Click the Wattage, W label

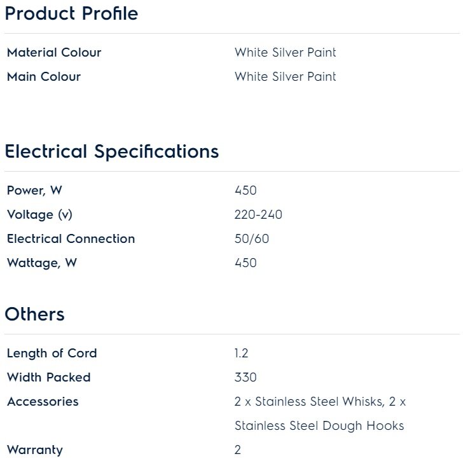(41, 263)
